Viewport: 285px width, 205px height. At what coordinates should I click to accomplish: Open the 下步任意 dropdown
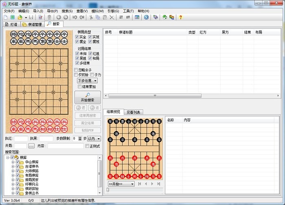(87, 81)
